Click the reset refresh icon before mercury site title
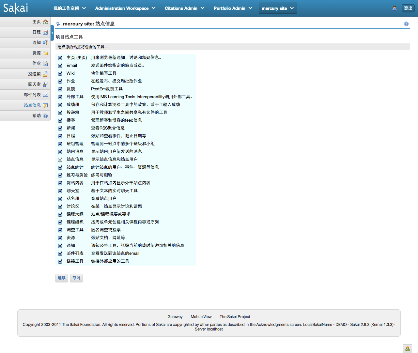This screenshot has width=418, height=353. 58,24
